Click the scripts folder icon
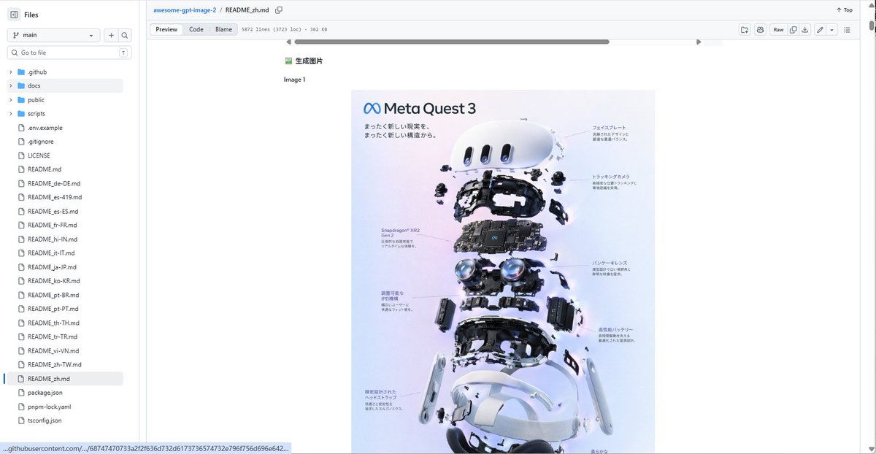 point(21,114)
